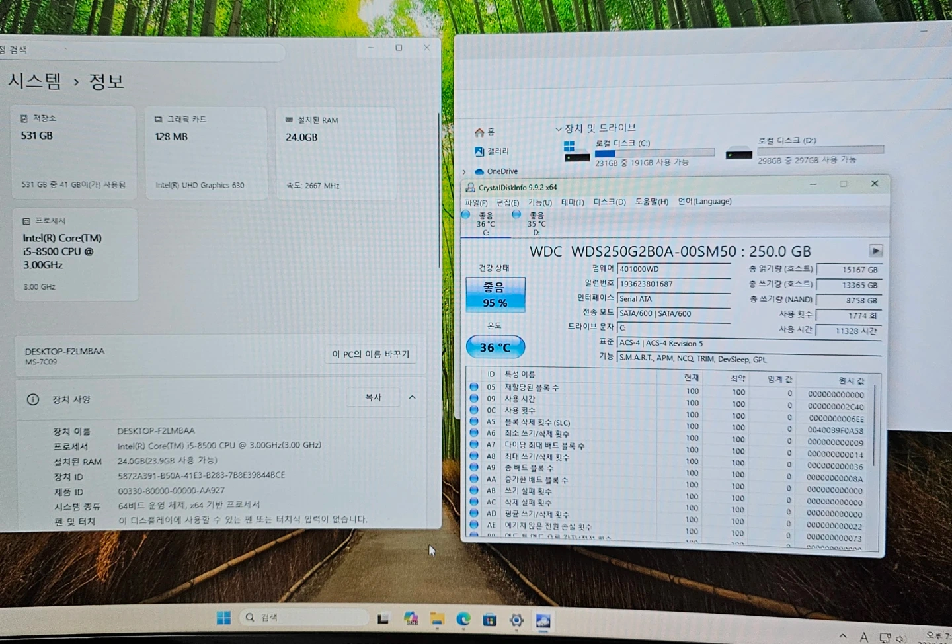Viewport: 952px width, 644px height.
Task: Click the 원시 값 column header
Action: (x=852, y=381)
